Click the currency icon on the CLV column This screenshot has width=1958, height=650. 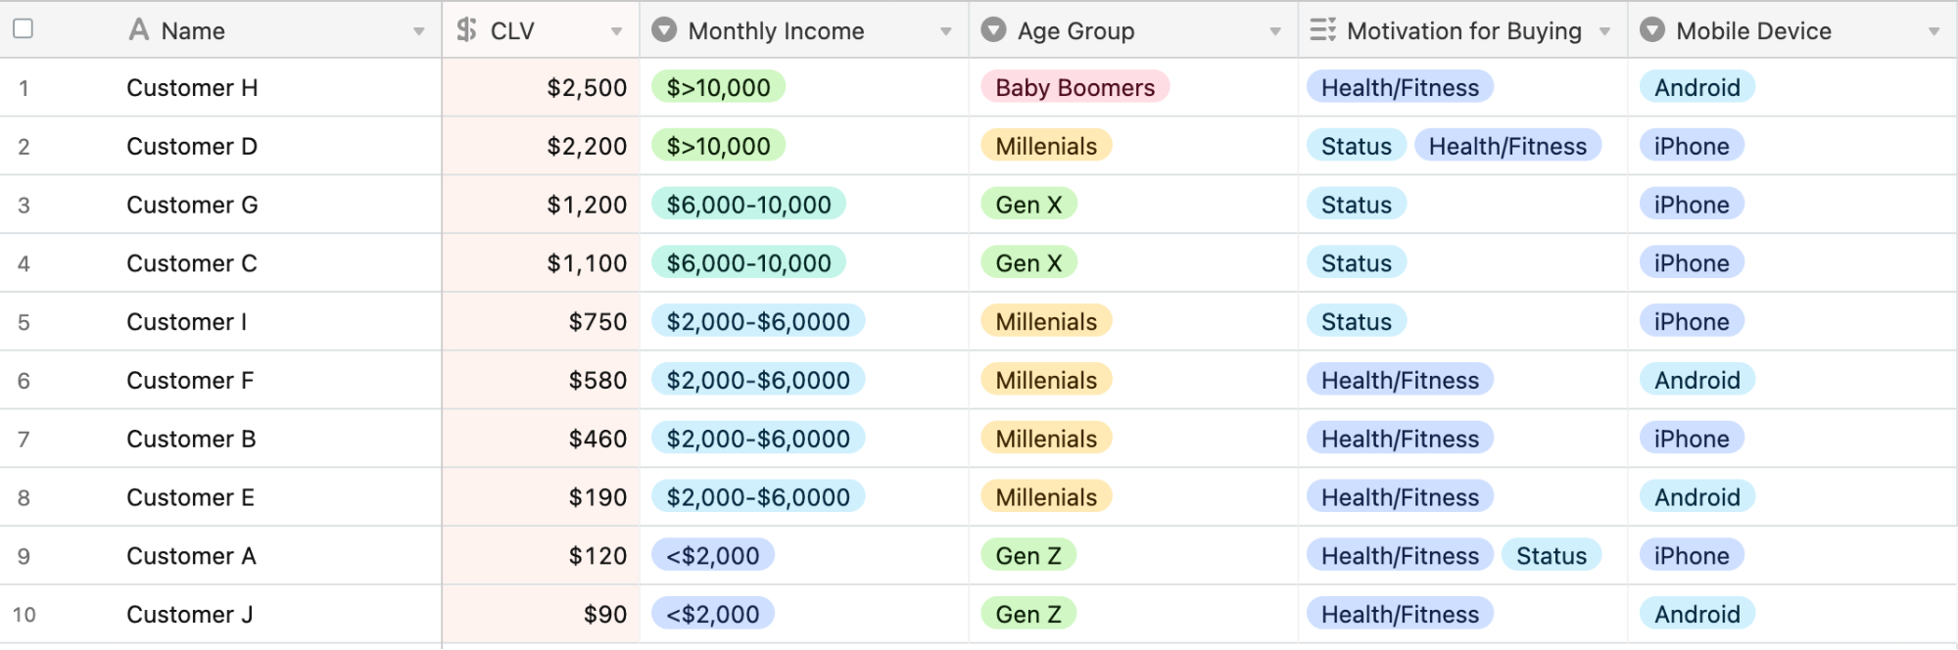point(467,30)
